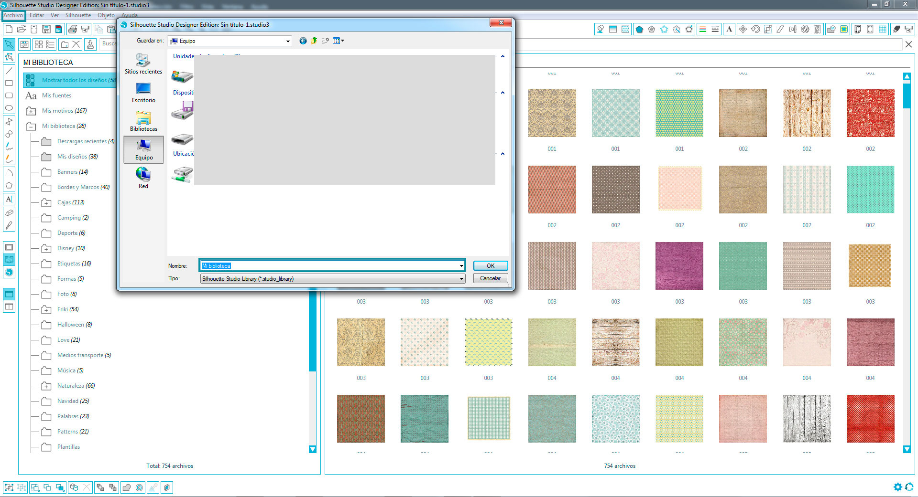Click the Weld icon in bottom toolbar
This screenshot has width=918, height=497.
click(127, 487)
